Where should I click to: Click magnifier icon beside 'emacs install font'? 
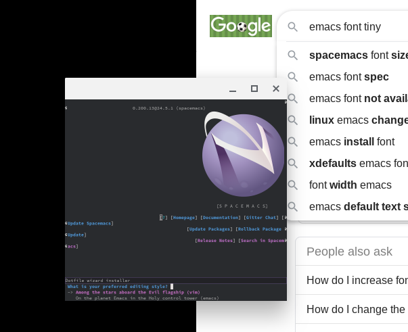tap(293, 142)
